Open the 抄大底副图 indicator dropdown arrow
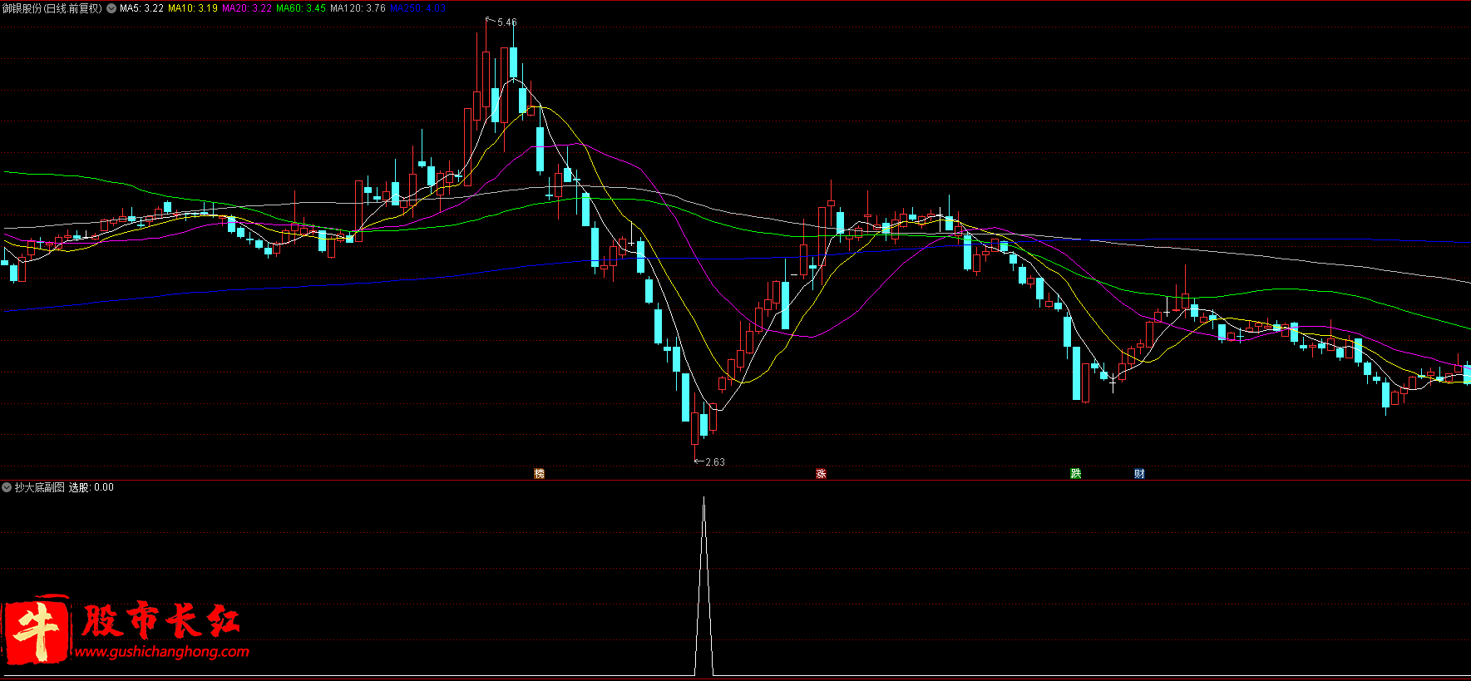Screen dimensions: 1471x681 [7, 487]
